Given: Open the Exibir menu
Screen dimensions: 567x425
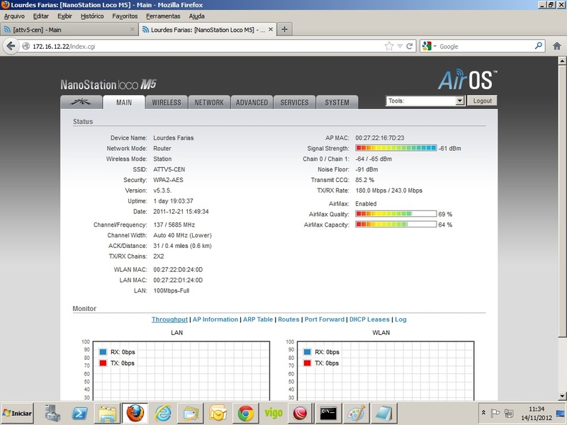Looking at the screenshot, I should click(64, 16).
